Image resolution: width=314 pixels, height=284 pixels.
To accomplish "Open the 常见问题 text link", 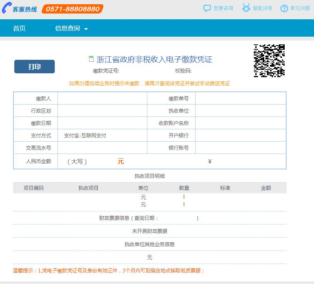I will [300, 8].
